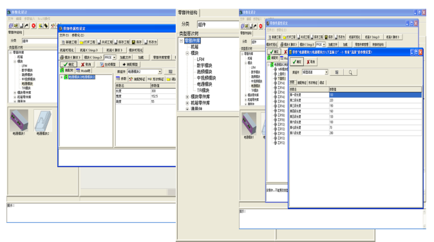434x242 pixels.
Task: Switch to the Model树 tab in left dialog
Action: 83,71
